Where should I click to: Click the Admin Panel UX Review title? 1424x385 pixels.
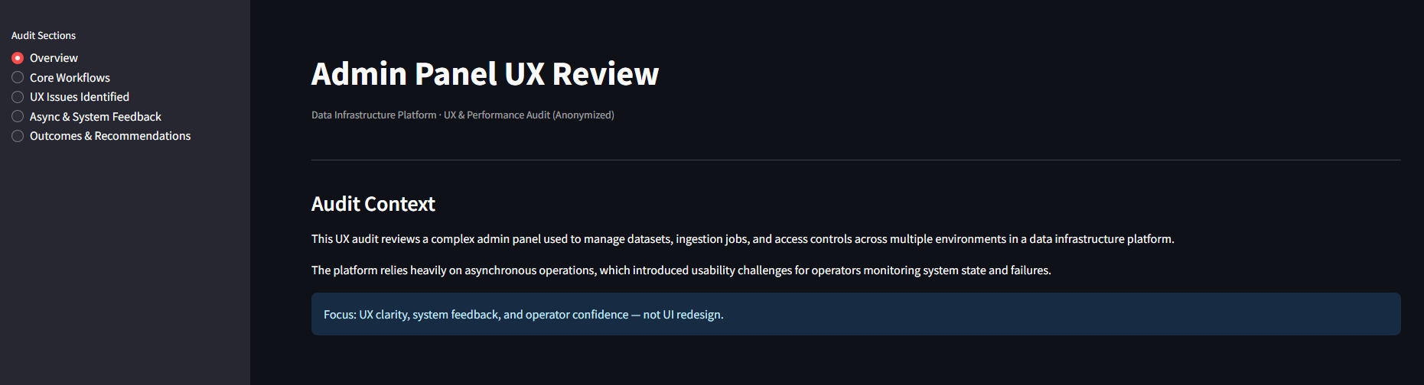pos(484,74)
